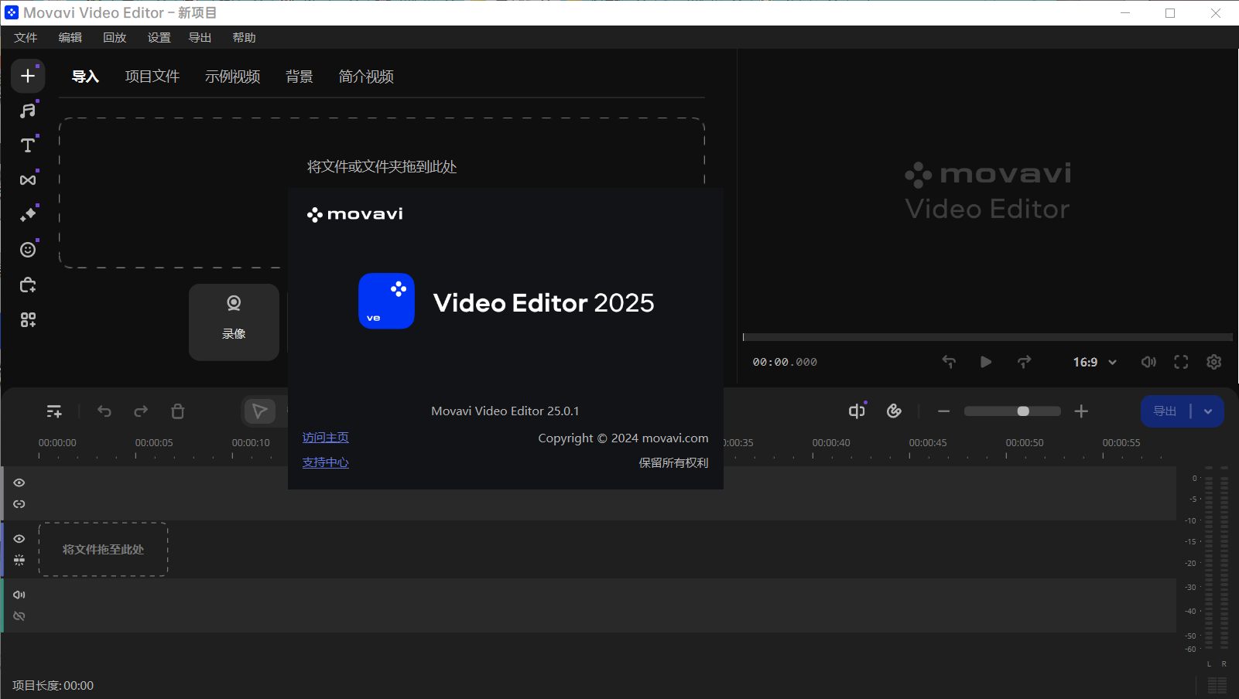Skip backward in preview player

(949, 362)
